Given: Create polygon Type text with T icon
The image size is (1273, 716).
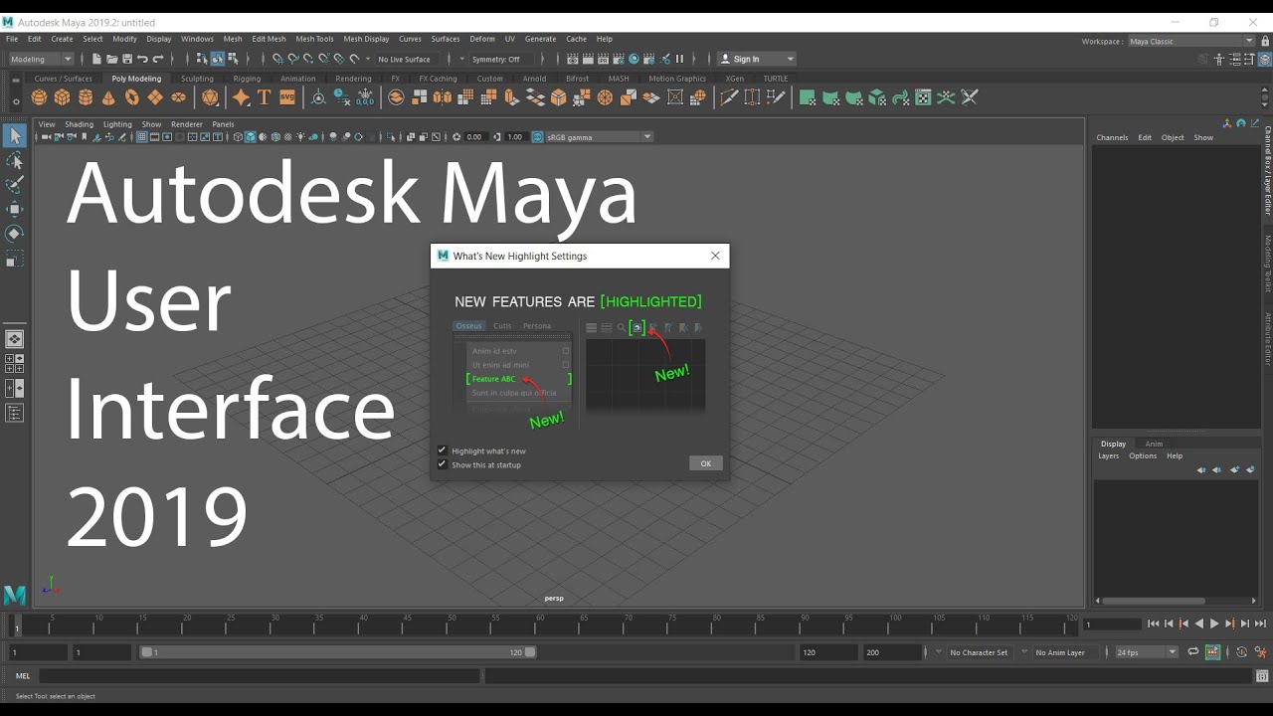Looking at the screenshot, I should tap(264, 97).
